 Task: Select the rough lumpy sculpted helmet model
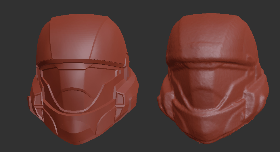tap(213, 78)
